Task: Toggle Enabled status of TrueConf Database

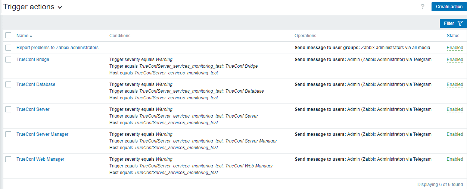Action: point(455,84)
